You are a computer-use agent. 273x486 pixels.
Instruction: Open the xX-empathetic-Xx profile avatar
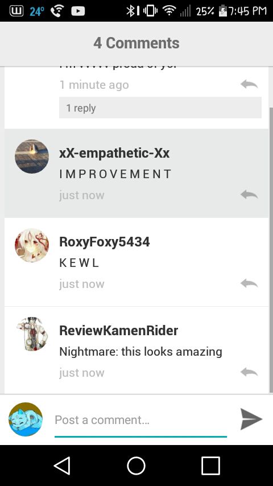pos(32,156)
